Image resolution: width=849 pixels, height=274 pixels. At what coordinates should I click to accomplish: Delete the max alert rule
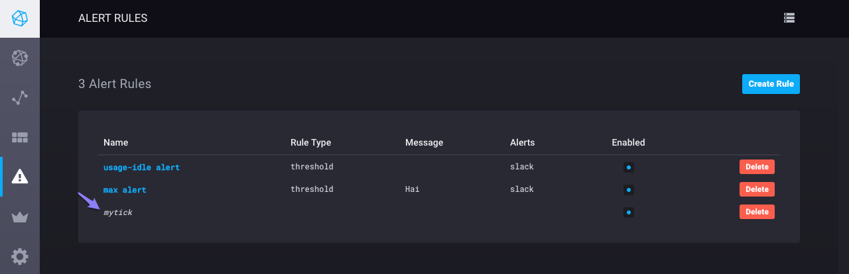tap(757, 189)
